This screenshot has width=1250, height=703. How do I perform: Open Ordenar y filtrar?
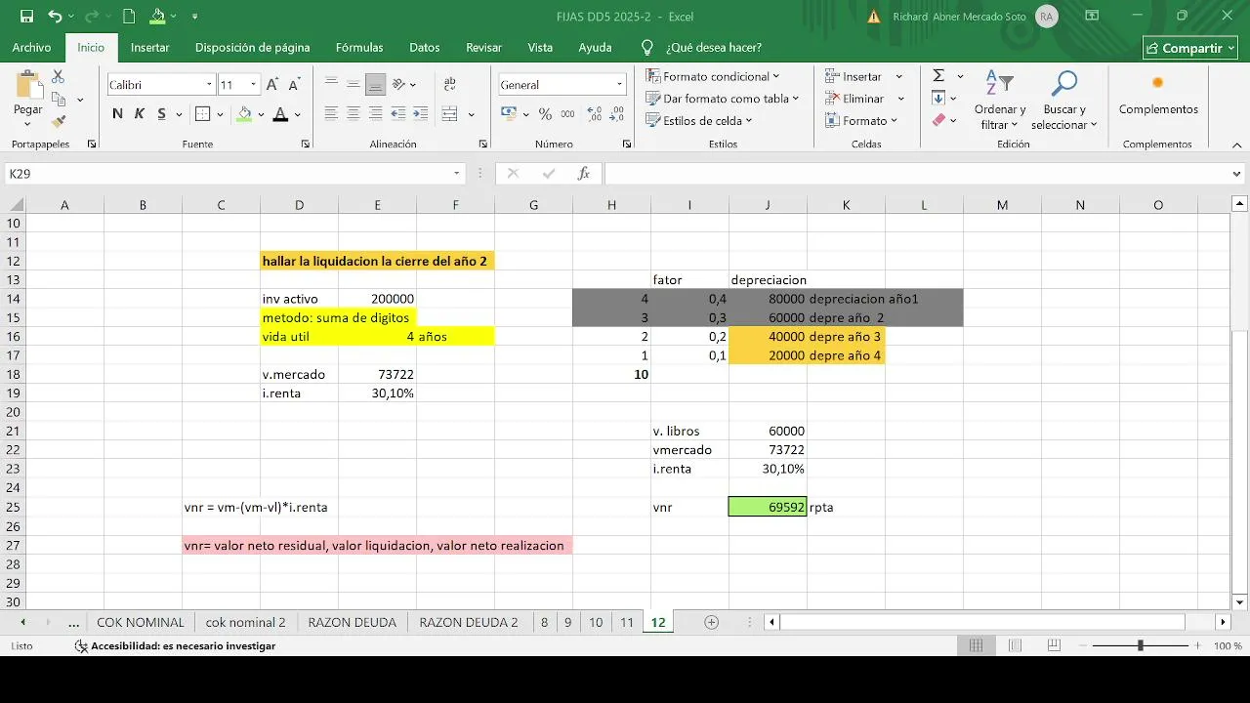click(x=1000, y=100)
